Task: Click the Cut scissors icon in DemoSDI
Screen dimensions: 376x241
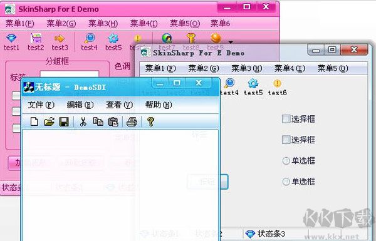Action: tap(83, 121)
